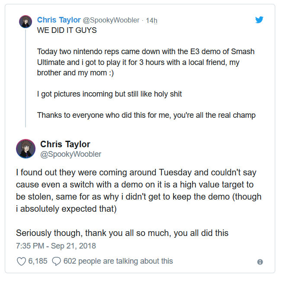Click the Twitter bird logo
The image size is (283, 281).
point(259,19)
